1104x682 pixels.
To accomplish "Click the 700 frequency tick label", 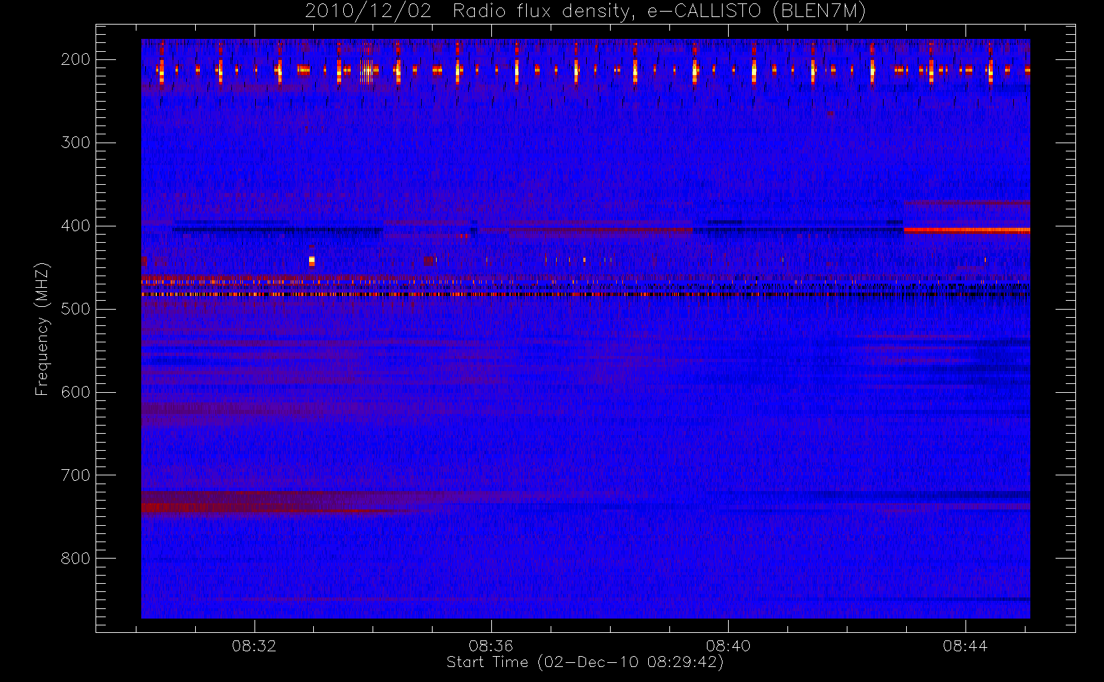I will 76,475.
